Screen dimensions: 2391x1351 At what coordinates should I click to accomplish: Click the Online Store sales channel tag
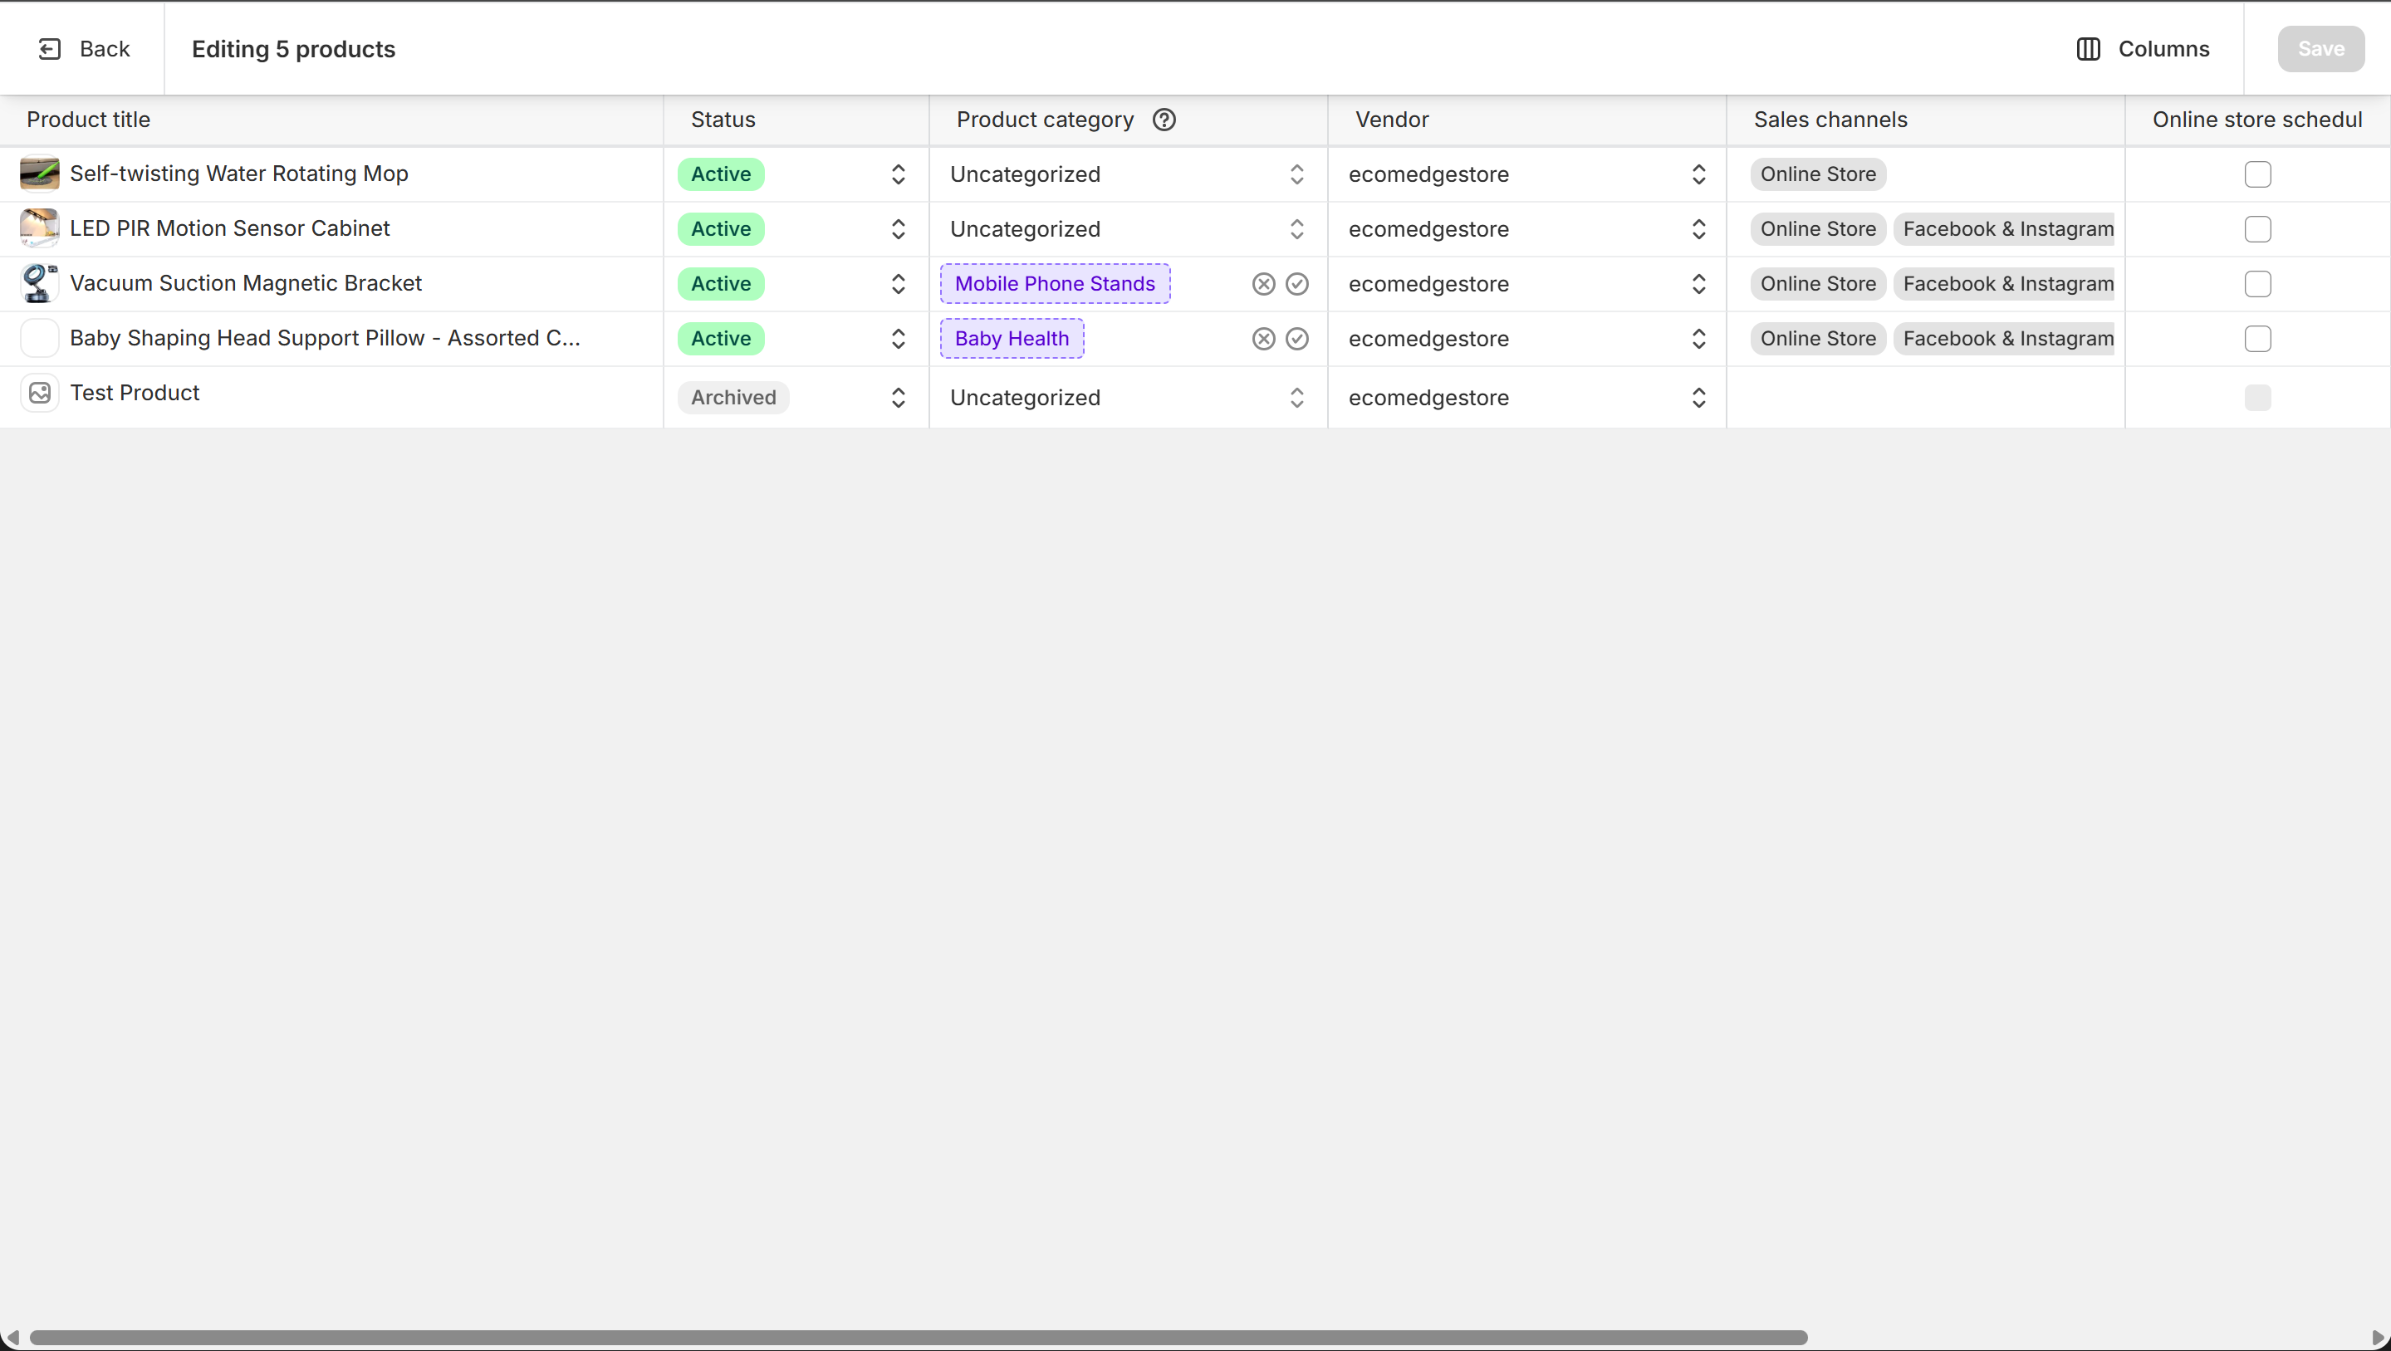[x=1817, y=174]
